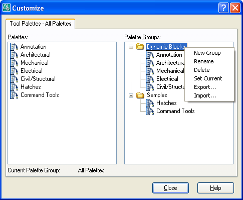Click the Dynamic Blocks folder icon
The image size is (243, 200).
(140, 47)
